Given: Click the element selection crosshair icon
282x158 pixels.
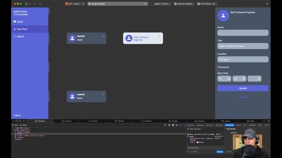Looking at the screenshot, I should point(24,121).
